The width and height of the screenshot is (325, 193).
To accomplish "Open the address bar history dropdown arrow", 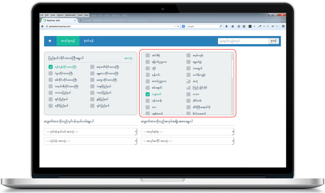I will pos(175,26).
